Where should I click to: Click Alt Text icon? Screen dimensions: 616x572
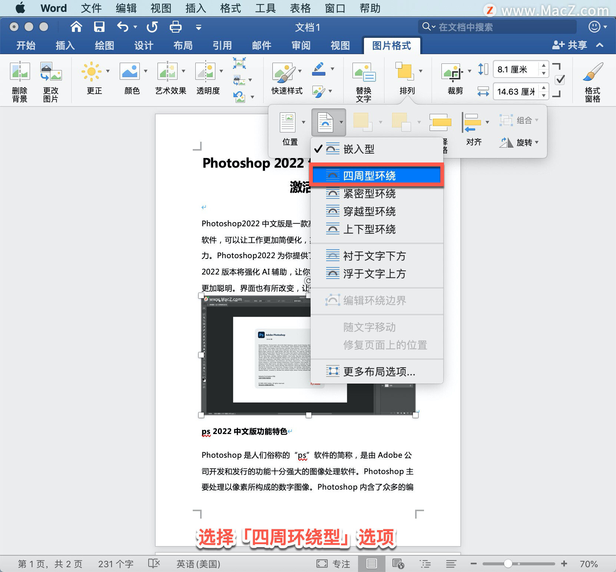(364, 73)
